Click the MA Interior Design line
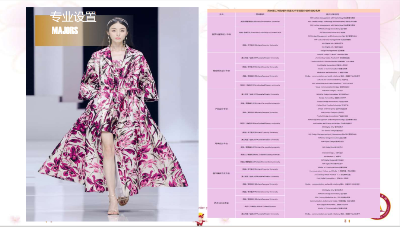 (332, 130)
